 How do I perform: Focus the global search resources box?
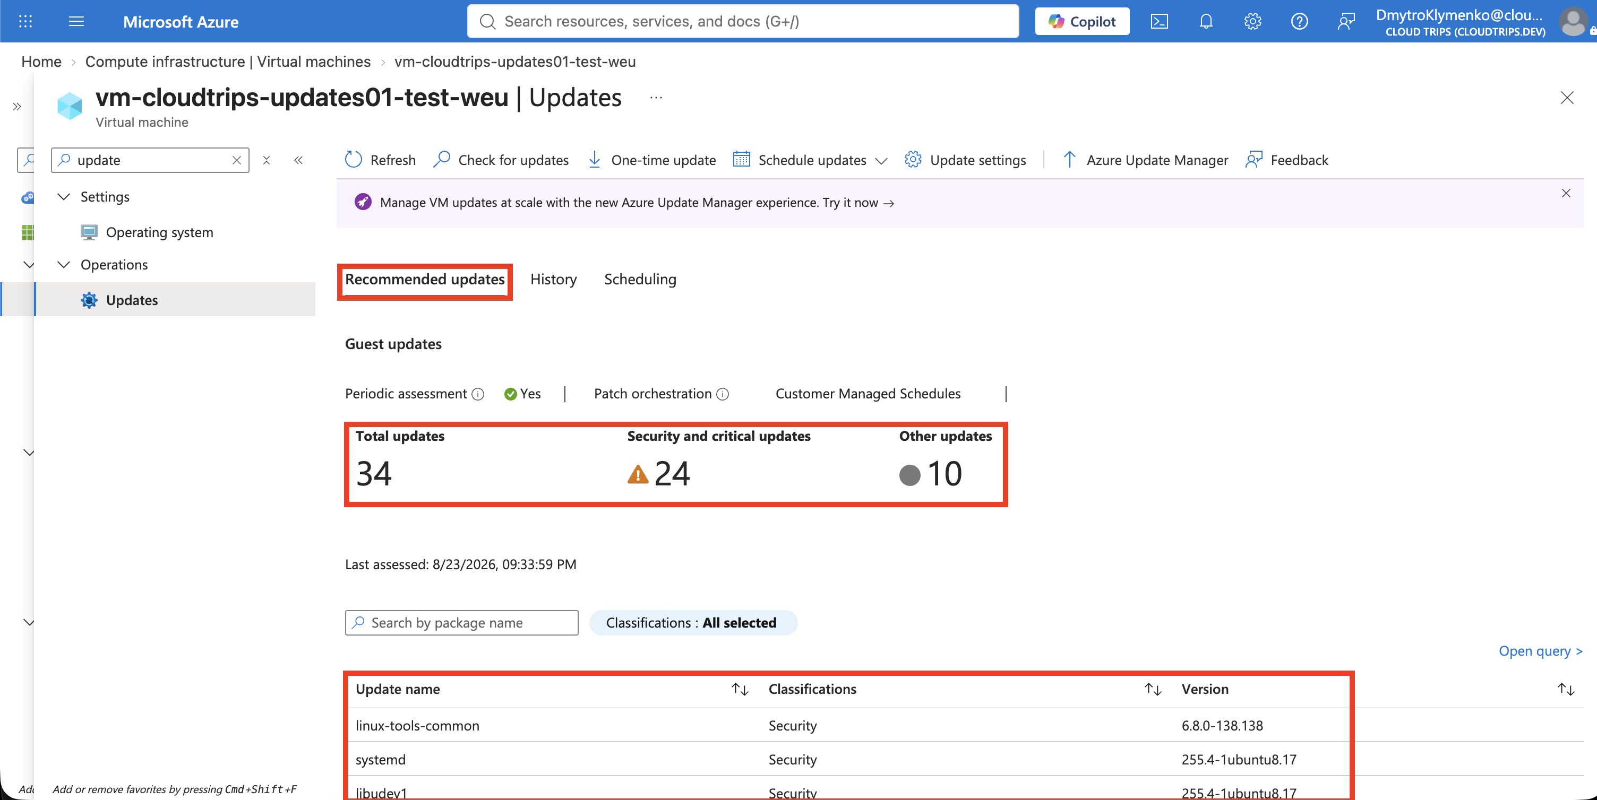[x=743, y=22]
